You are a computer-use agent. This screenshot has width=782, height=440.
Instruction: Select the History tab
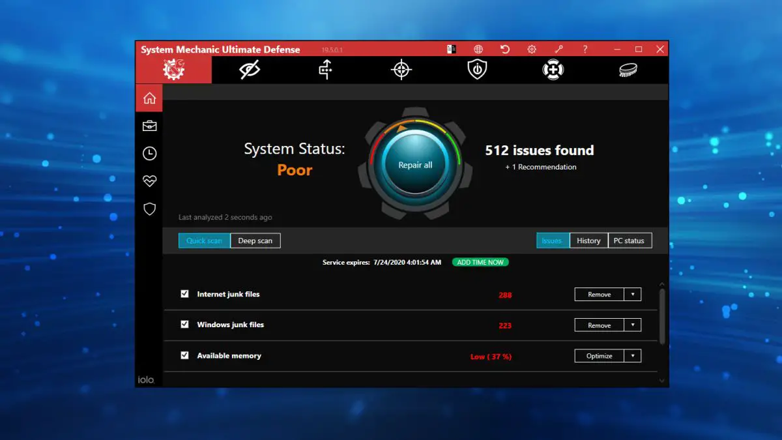click(x=588, y=241)
